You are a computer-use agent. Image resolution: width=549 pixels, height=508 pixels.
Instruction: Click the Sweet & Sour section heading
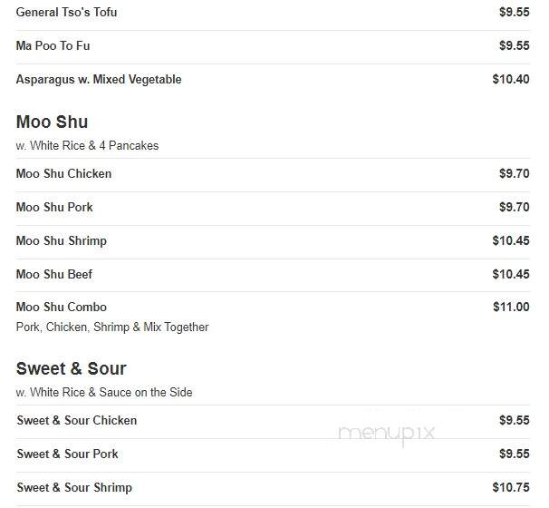coord(71,368)
